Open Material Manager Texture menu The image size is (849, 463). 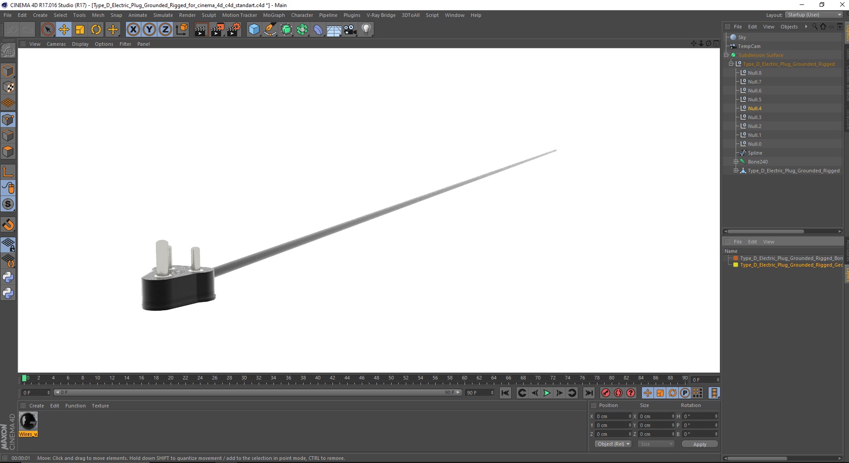click(x=100, y=406)
